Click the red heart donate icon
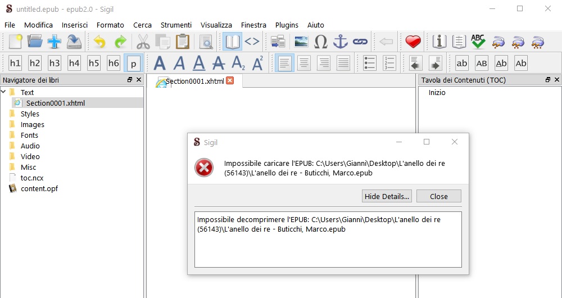The width and height of the screenshot is (562, 298). (413, 42)
